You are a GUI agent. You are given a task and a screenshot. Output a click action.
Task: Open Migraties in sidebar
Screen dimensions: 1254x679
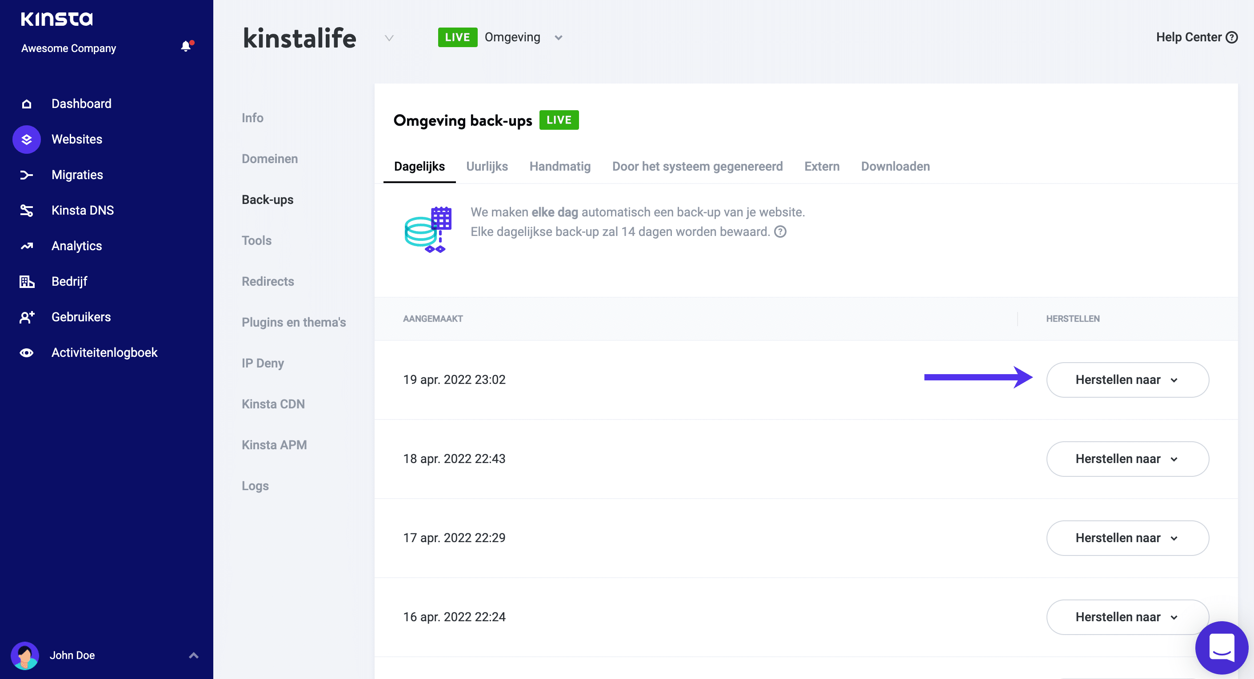(77, 175)
